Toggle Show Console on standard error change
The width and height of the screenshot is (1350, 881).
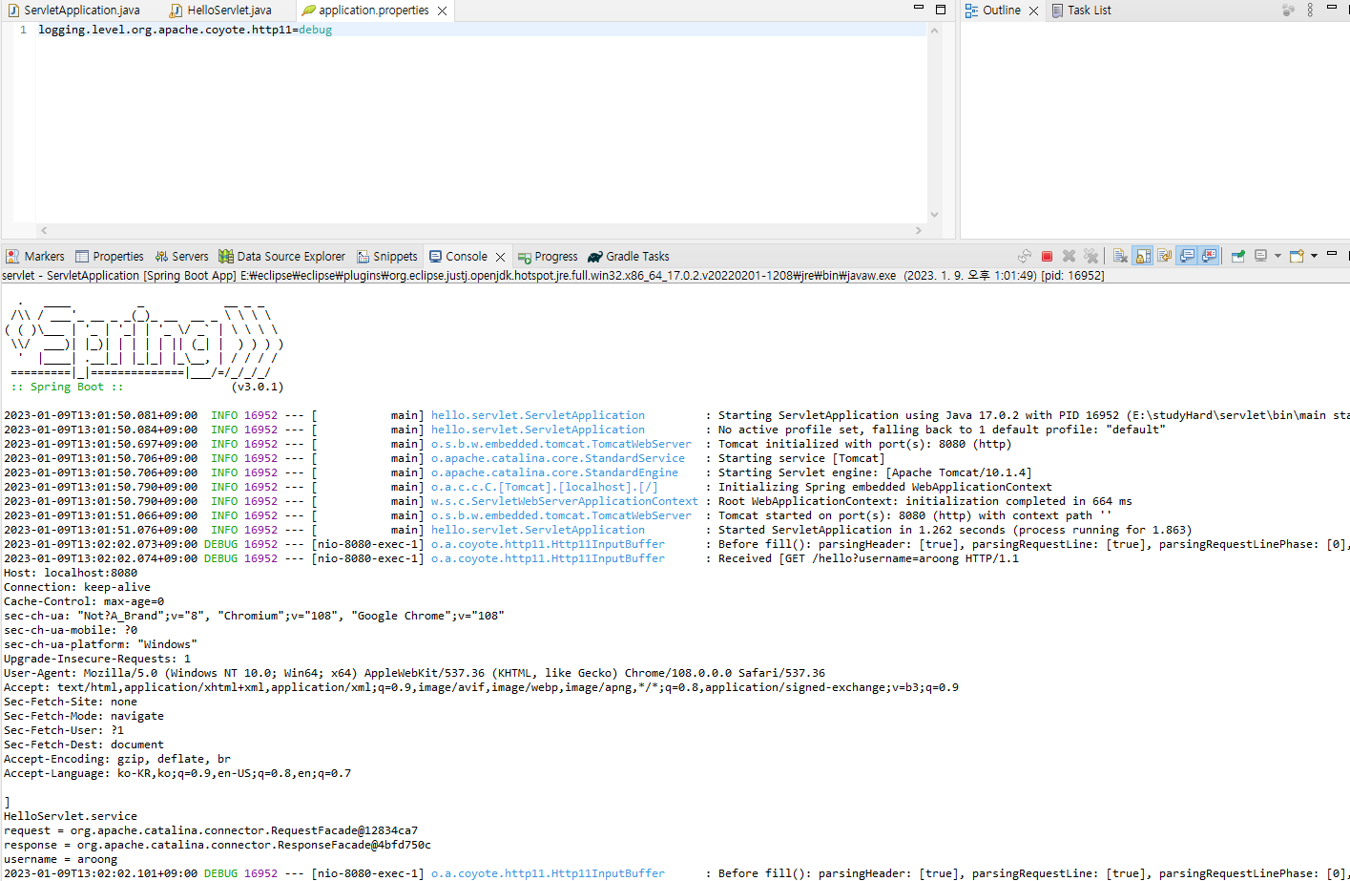[1209, 256]
